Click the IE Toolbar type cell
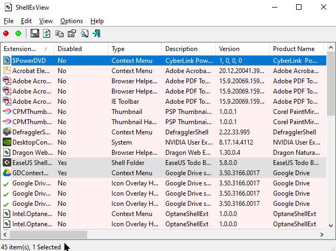 coord(125,102)
